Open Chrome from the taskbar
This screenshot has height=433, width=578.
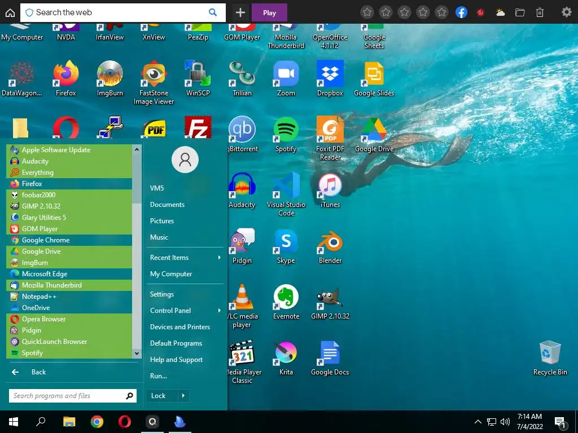pos(97,422)
